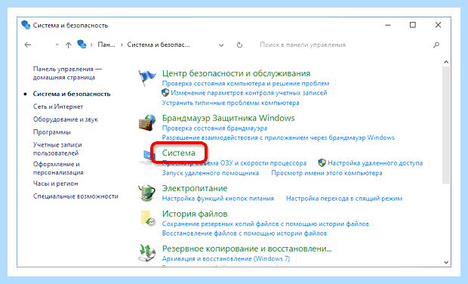
Task: Open "Настройка функций кнопок питания"
Action: (218, 199)
